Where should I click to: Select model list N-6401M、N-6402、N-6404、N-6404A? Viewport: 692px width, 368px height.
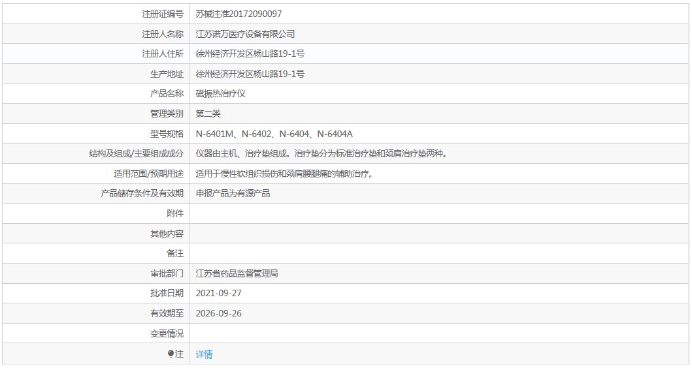click(x=274, y=134)
